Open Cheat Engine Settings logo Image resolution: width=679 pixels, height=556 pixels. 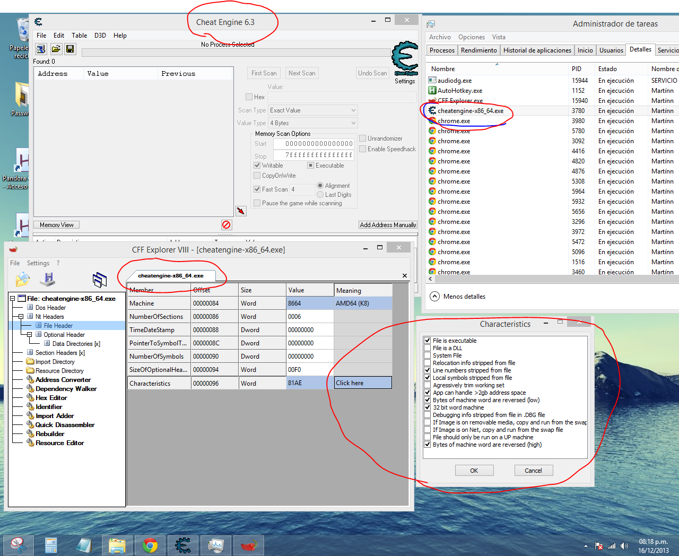405,59
